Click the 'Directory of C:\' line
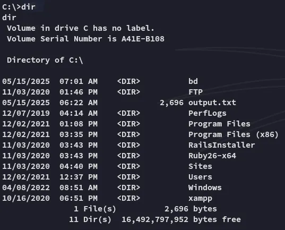This screenshot has height=230, width=285. [x=45, y=60]
